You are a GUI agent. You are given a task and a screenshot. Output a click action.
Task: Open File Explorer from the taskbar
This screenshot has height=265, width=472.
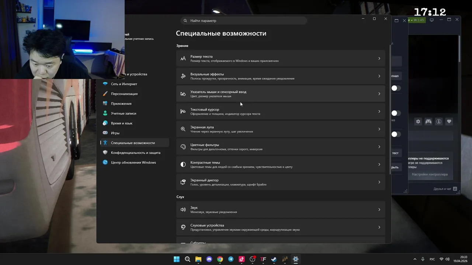pyautogui.click(x=198, y=259)
